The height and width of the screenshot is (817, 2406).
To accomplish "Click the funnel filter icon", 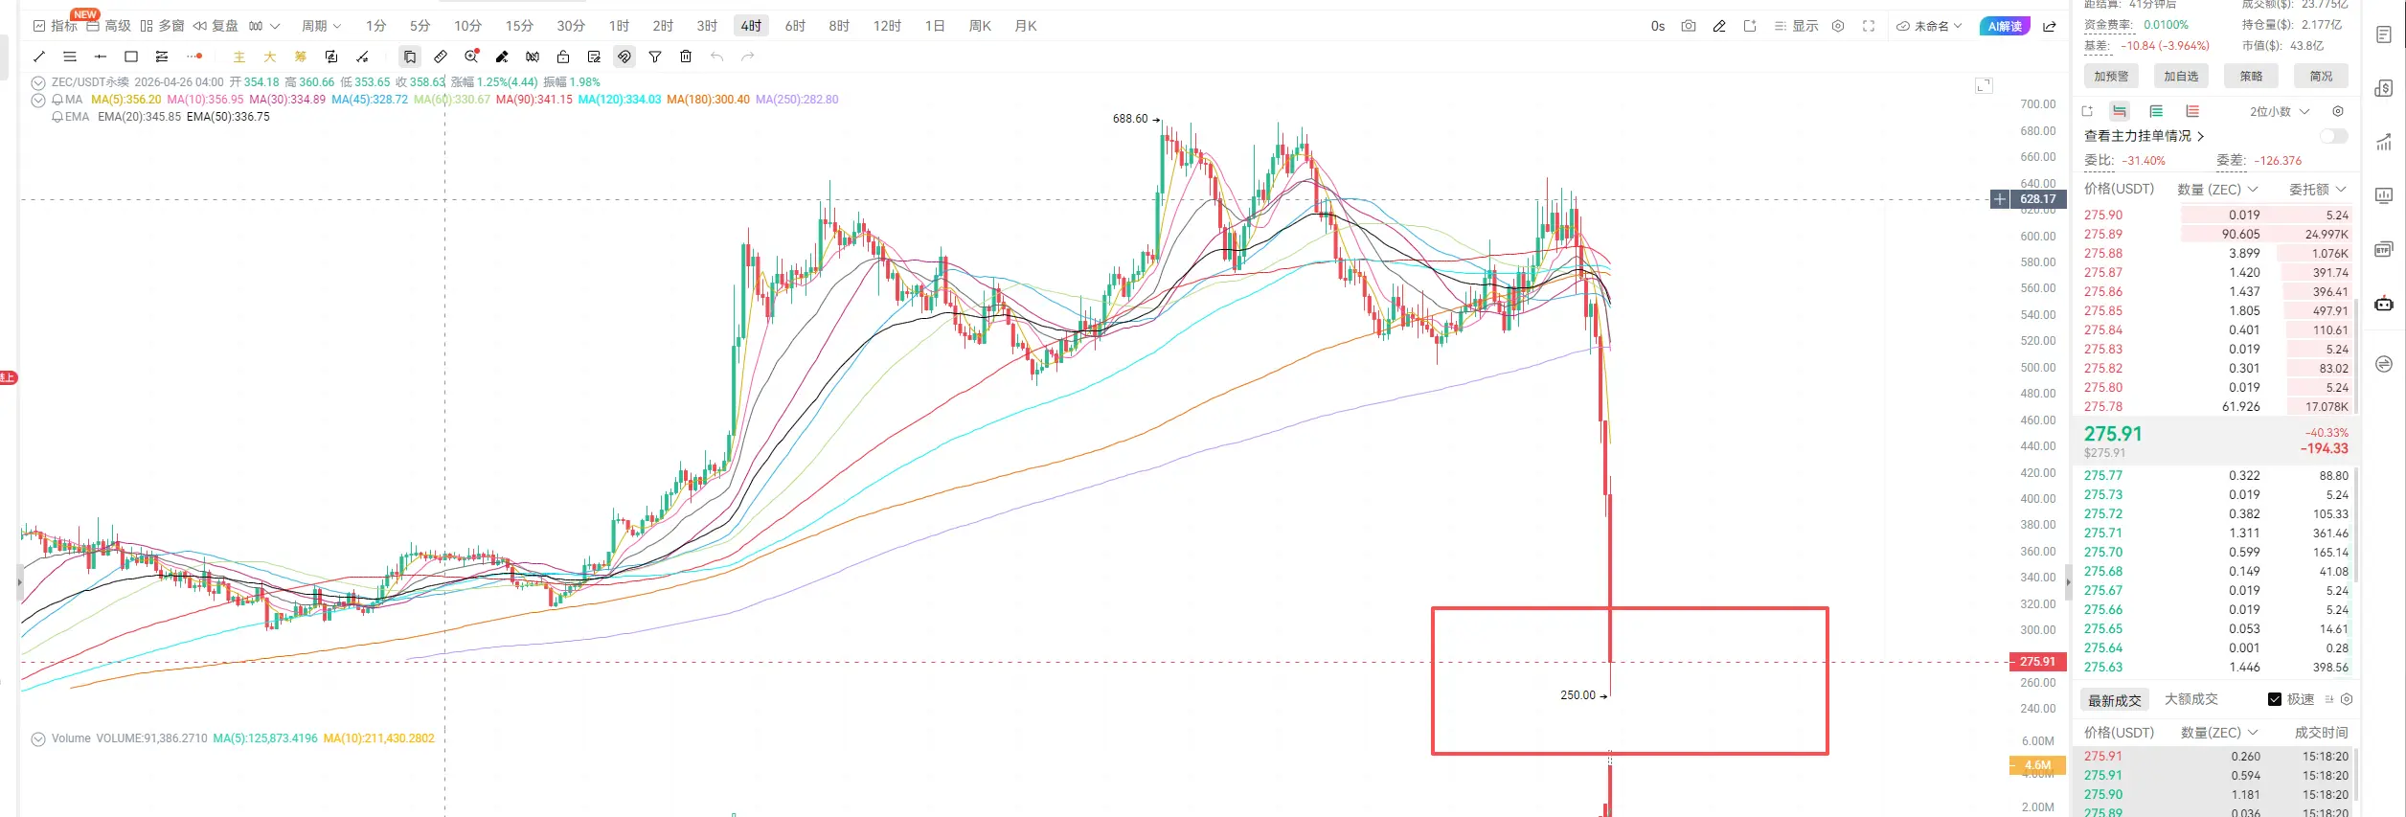I will pyautogui.click(x=655, y=57).
